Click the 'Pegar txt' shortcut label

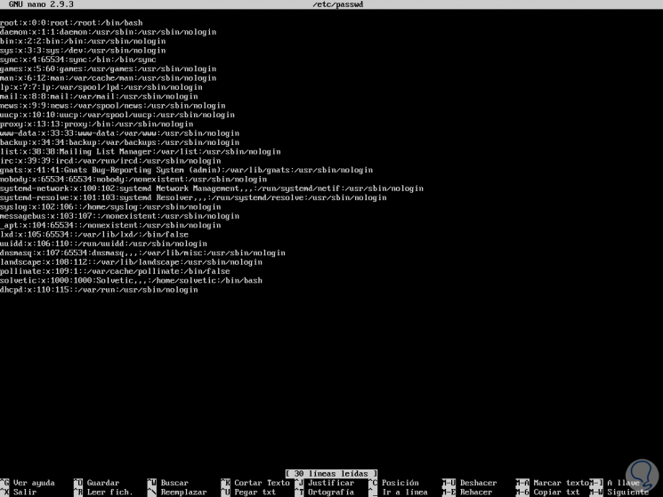(x=255, y=492)
